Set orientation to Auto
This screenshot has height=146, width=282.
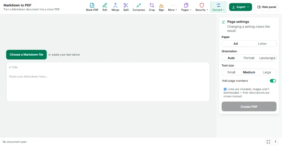click(231, 58)
